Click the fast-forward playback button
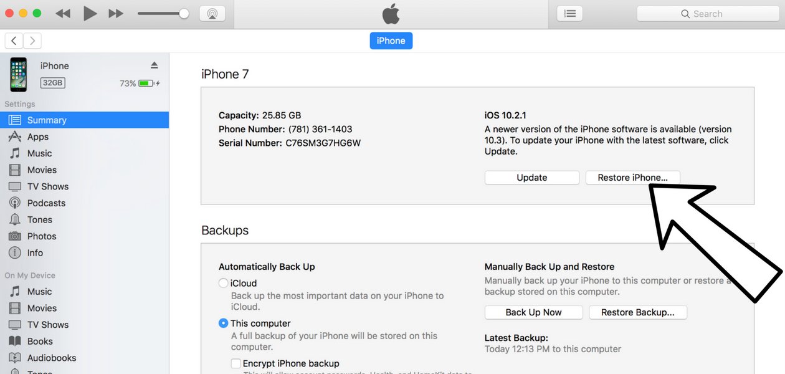Viewport: 785px width, 374px height. click(x=116, y=14)
